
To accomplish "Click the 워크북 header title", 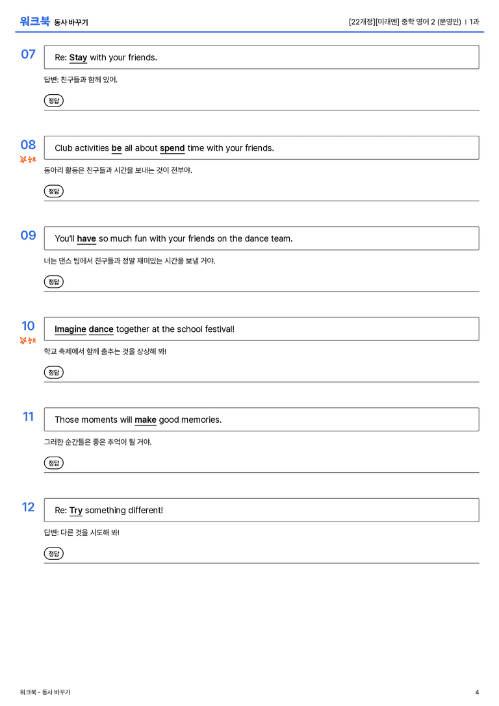I will pyautogui.click(x=34, y=21).
